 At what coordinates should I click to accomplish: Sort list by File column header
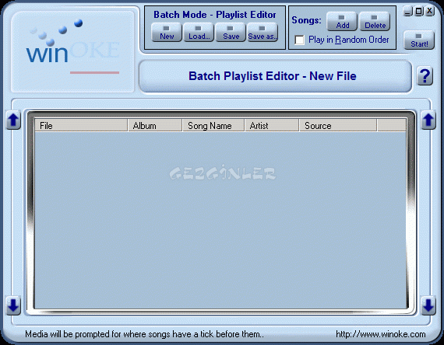coord(81,125)
